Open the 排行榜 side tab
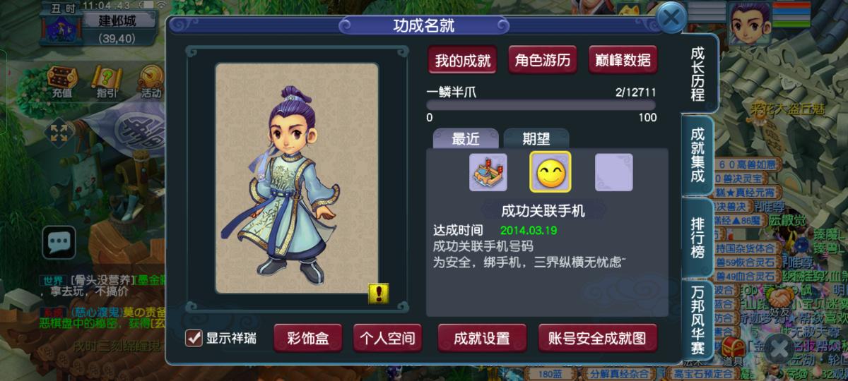848x381 pixels. pos(697,238)
